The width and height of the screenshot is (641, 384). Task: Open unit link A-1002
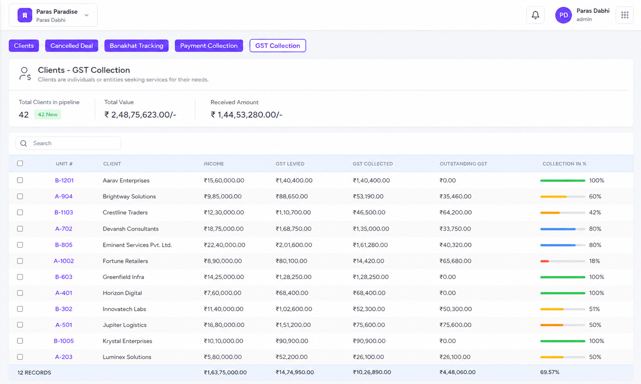[64, 261]
